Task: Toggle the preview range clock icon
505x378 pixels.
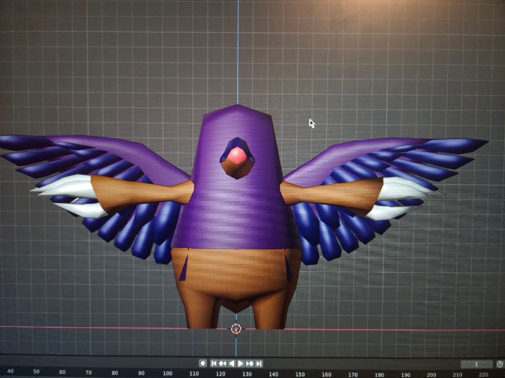Action: pyautogui.click(x=500, y=364)
